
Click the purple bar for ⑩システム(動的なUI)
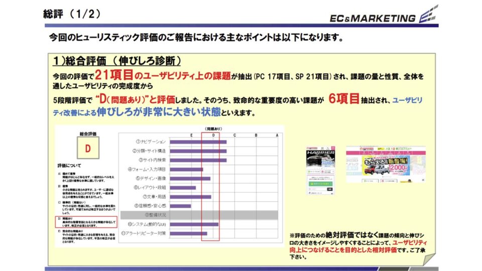pos(194,224)
